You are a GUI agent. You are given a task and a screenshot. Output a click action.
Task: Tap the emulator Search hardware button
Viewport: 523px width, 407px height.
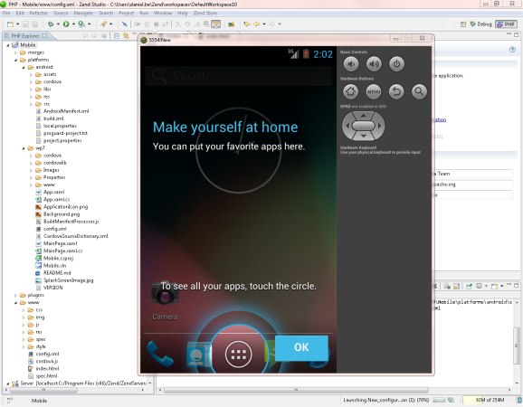click(x=419, y=91)
